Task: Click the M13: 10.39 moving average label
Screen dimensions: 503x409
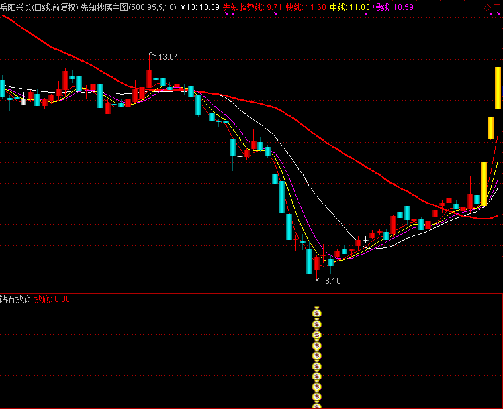Action: coord(201,7)
